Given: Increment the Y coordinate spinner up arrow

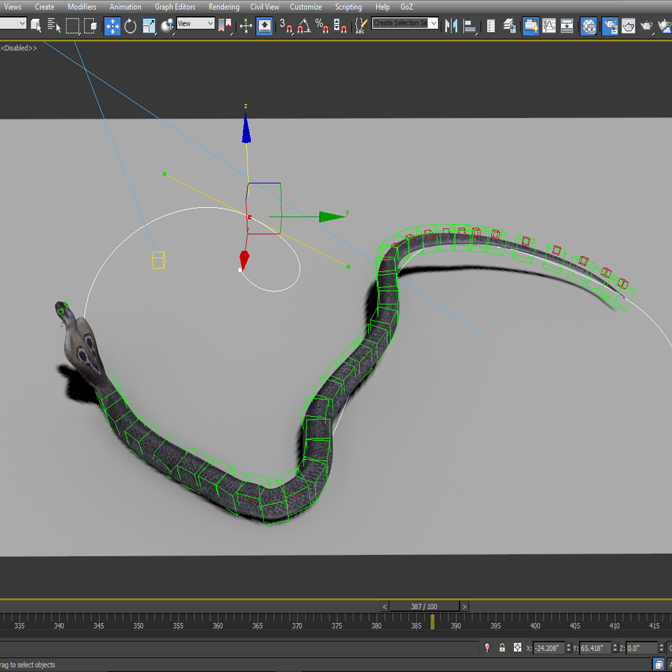Looking at the screenshot, I should click(x=615, y=645).
